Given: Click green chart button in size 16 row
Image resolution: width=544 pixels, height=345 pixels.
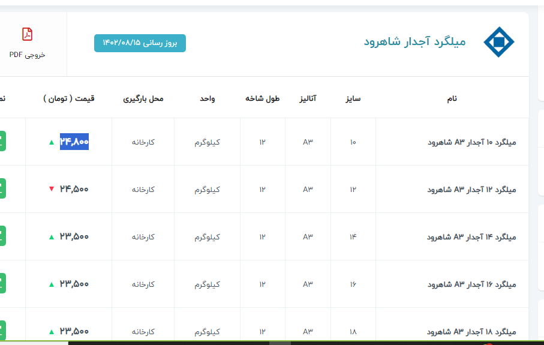Looking at the screenshot, I should pos(3,283).
